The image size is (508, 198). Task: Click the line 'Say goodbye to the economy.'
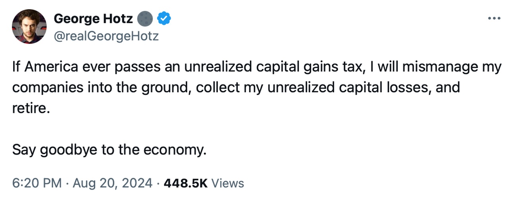pos(110,150)
